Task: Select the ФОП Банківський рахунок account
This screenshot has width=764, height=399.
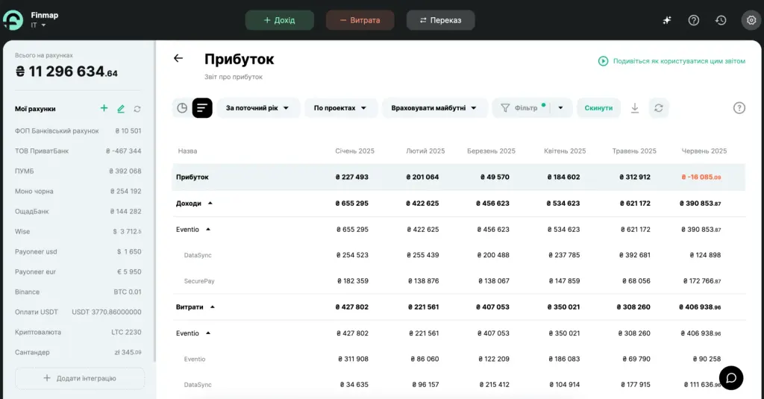Action: pos(78,131)
